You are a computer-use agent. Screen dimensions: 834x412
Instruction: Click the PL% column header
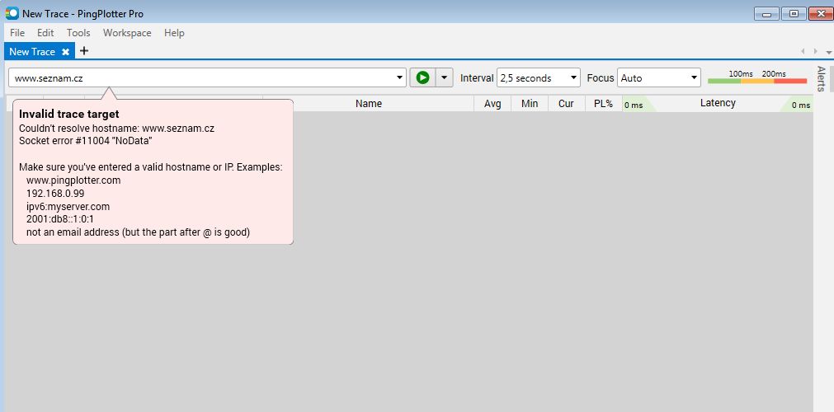tap(603, 104)
